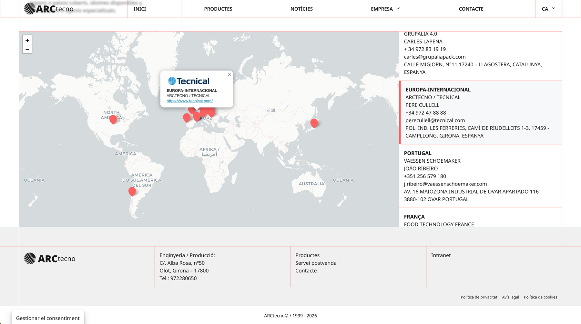Open the NOTÍCIES menu item
Screen dimensions: 581x324
(301, 9)
